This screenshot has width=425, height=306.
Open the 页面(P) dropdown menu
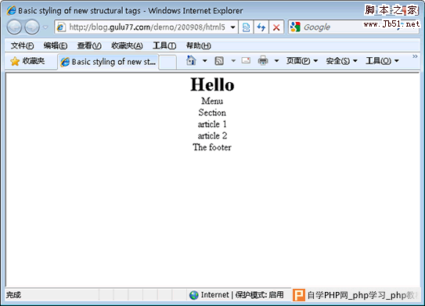pos(302,61)
